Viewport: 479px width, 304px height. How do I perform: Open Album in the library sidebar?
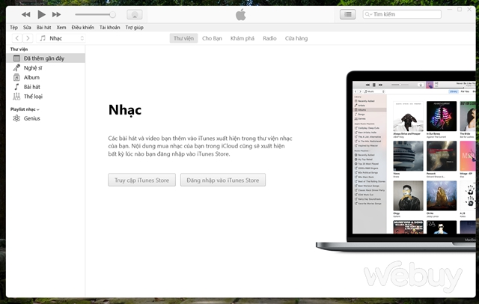31,77
